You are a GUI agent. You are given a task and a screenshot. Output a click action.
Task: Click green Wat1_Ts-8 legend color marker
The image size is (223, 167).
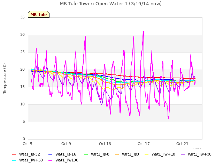[86, 154]
